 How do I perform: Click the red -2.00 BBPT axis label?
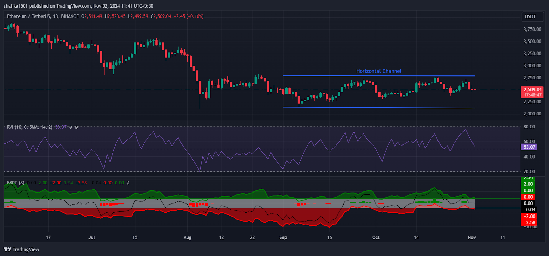(x=529, y=216)
